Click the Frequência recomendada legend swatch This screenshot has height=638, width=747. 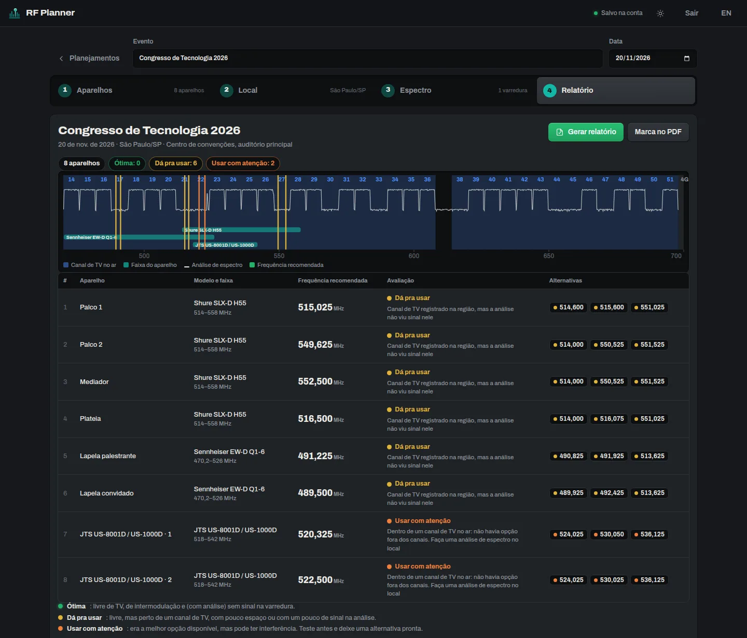pyautogui.click(x=252, y=265)
